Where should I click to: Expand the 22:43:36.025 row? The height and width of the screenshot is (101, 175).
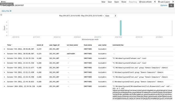pos(4,82)
